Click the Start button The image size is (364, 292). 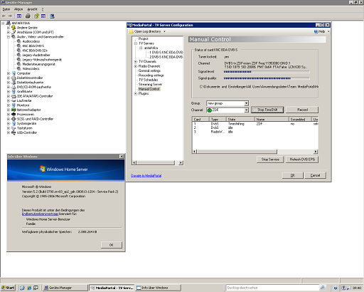click(8, 288)
